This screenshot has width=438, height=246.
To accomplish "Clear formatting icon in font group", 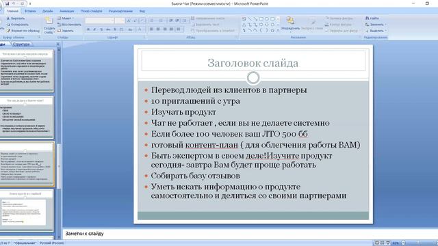I will click(142, 20).
